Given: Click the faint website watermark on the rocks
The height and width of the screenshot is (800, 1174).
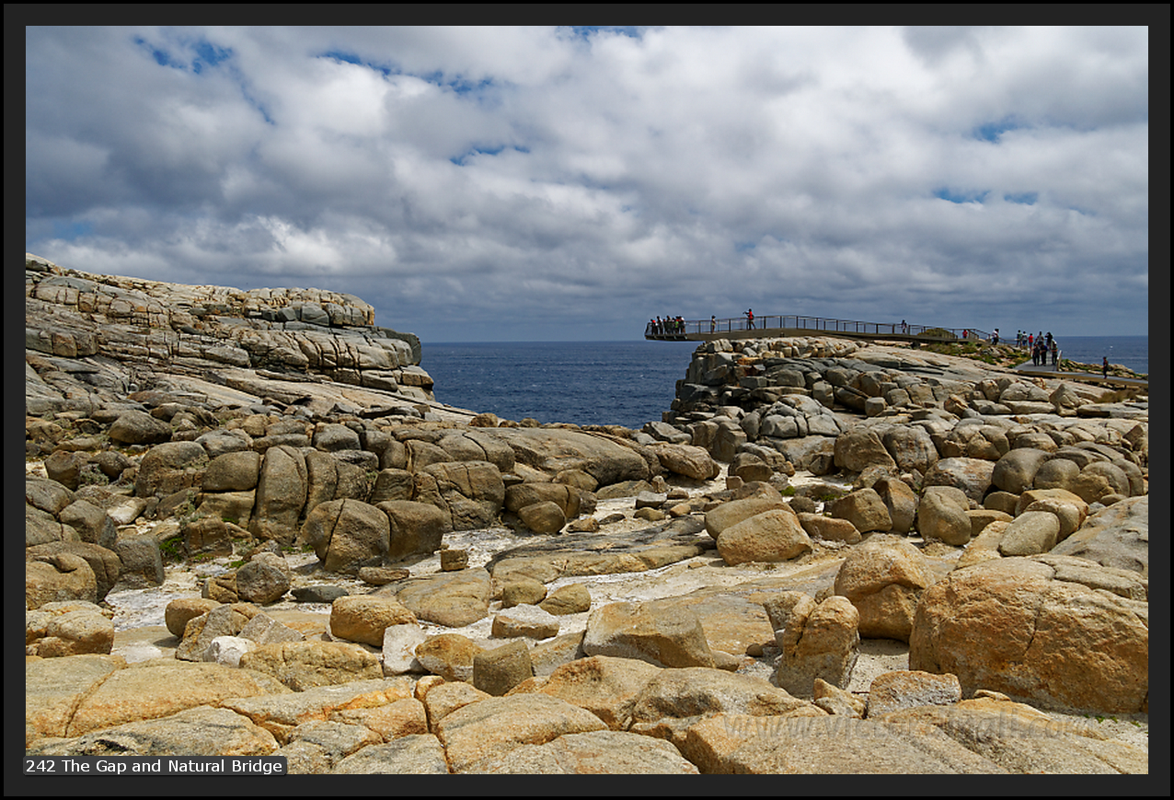Looking at the screenshot, I should (906, 727).
